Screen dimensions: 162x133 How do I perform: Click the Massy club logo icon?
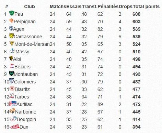click(12, 51)
